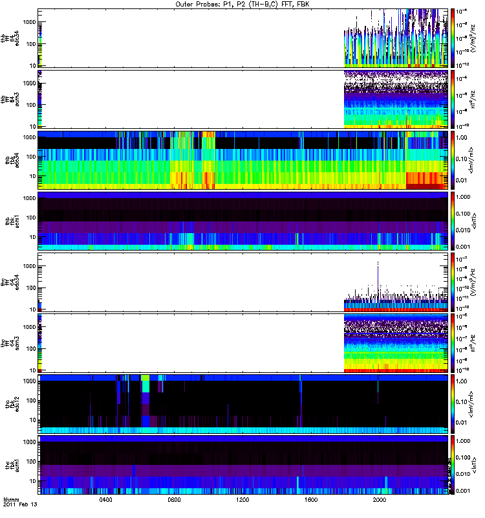485x518 pixels.
Task: Select the 2000 time axis tick label
Action: point(379,501)
